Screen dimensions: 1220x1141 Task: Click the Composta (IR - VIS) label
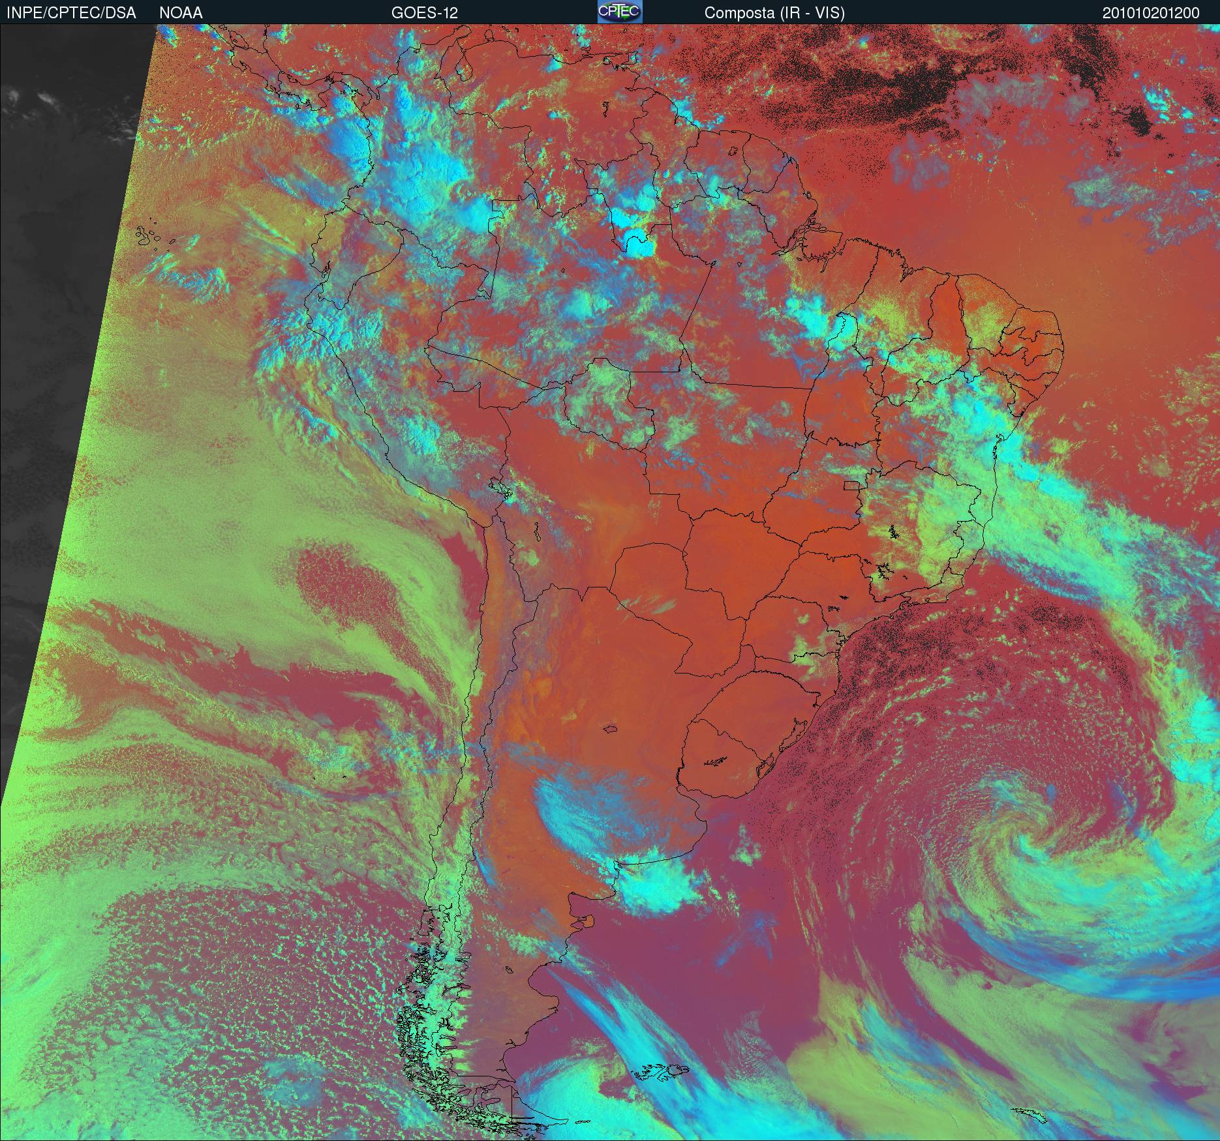(x=774, y=13)
